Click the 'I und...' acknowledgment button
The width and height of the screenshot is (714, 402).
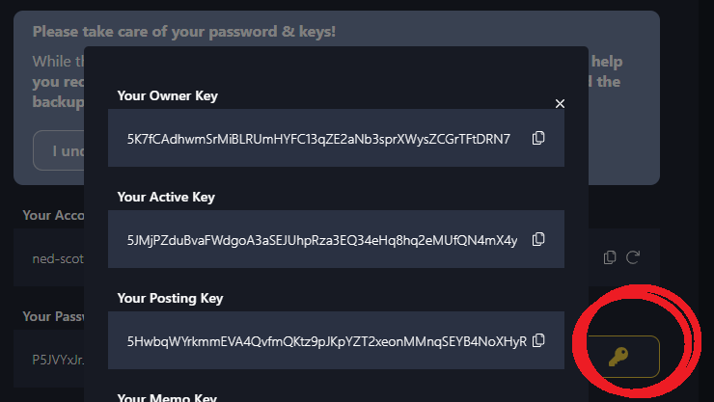point(59,150)
